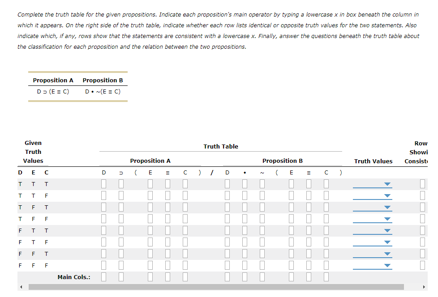Check the consistency box for the bottom row
Viewport: 438px width, 297px height.
click(423, 265)
